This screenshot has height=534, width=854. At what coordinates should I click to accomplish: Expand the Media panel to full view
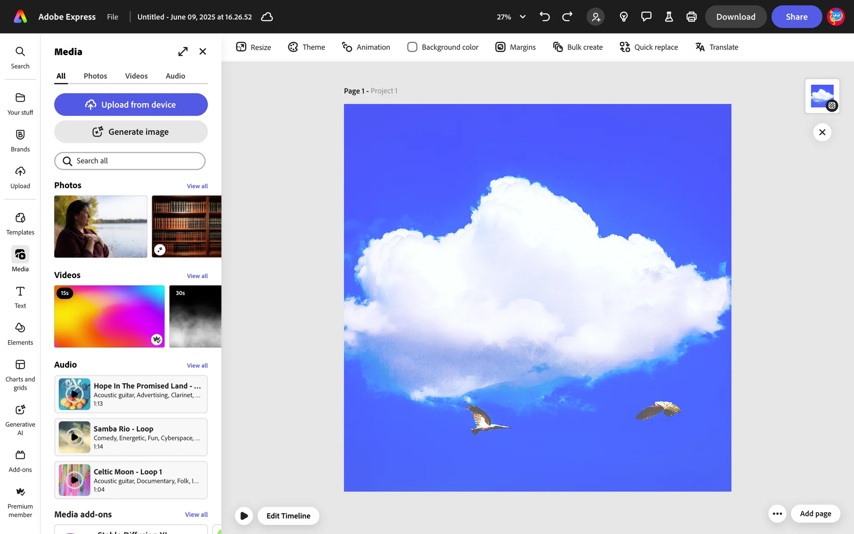tap(183, 52)
